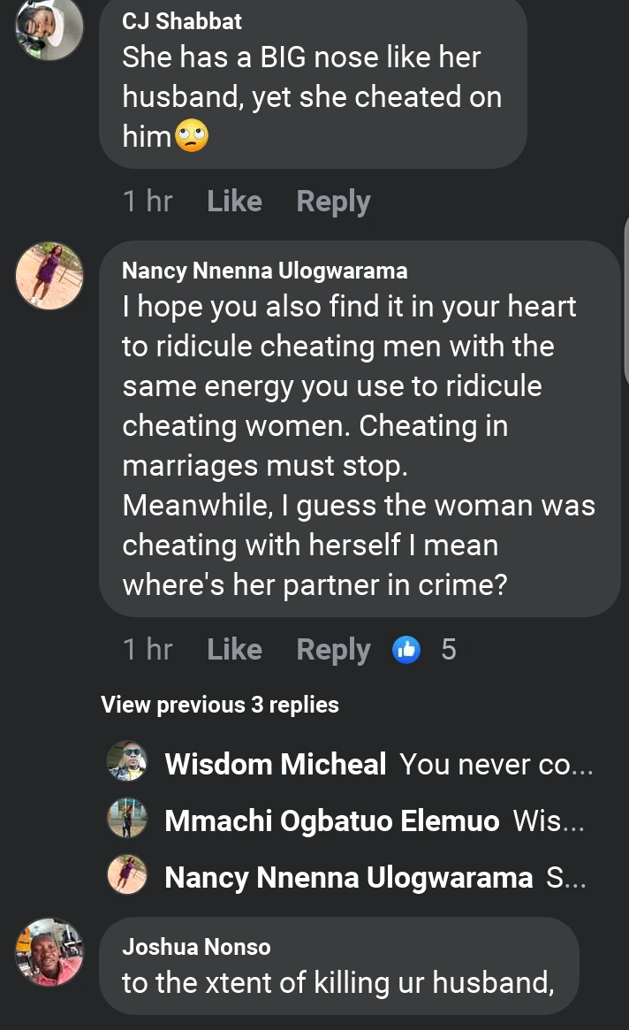Reply to CJ Shabbat's comment
Viewport: 629px width, 1030px height.
[x=333, y=202]
